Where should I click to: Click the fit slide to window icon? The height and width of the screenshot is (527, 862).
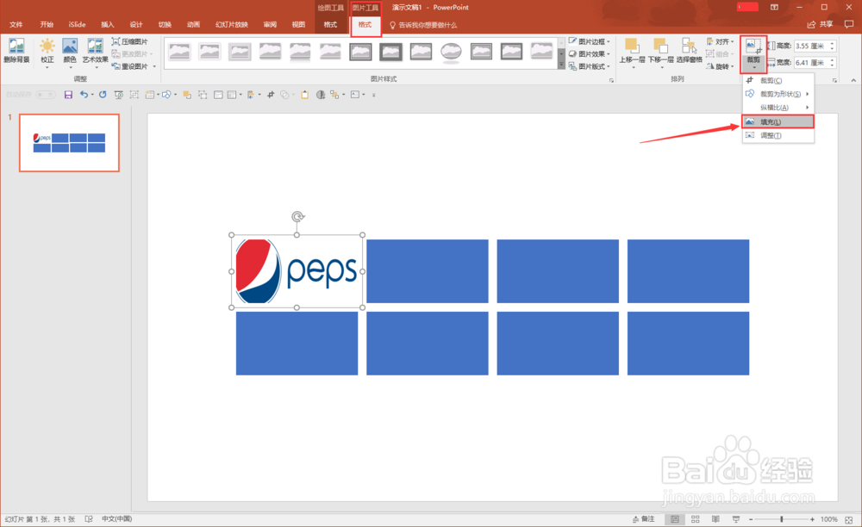[x=849, y=519]
